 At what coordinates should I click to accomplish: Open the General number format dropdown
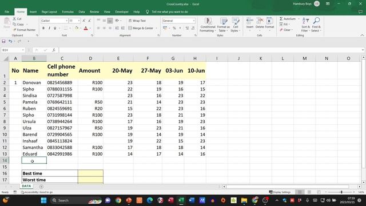[x=194, y=21]
